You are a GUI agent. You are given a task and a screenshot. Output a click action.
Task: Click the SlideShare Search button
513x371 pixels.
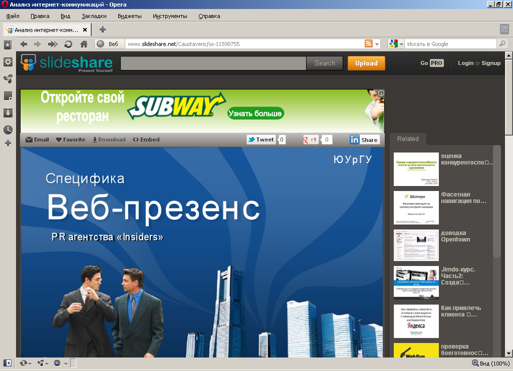[x=325, y=63]
